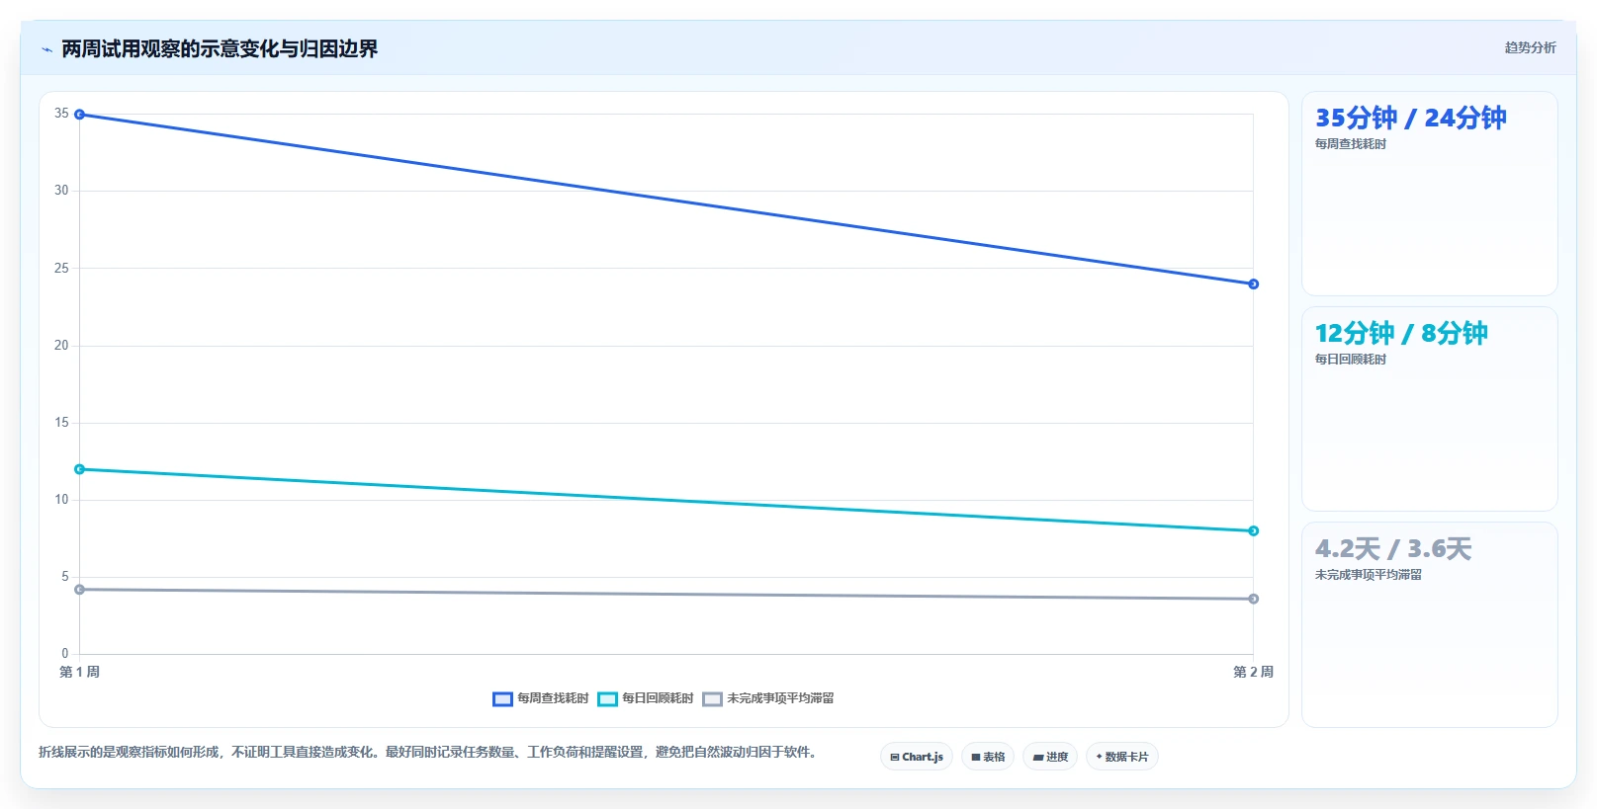Click week 1 point on gray line at 4.2
This screenshot has height=809, width=1597.
tap(80, 590)
